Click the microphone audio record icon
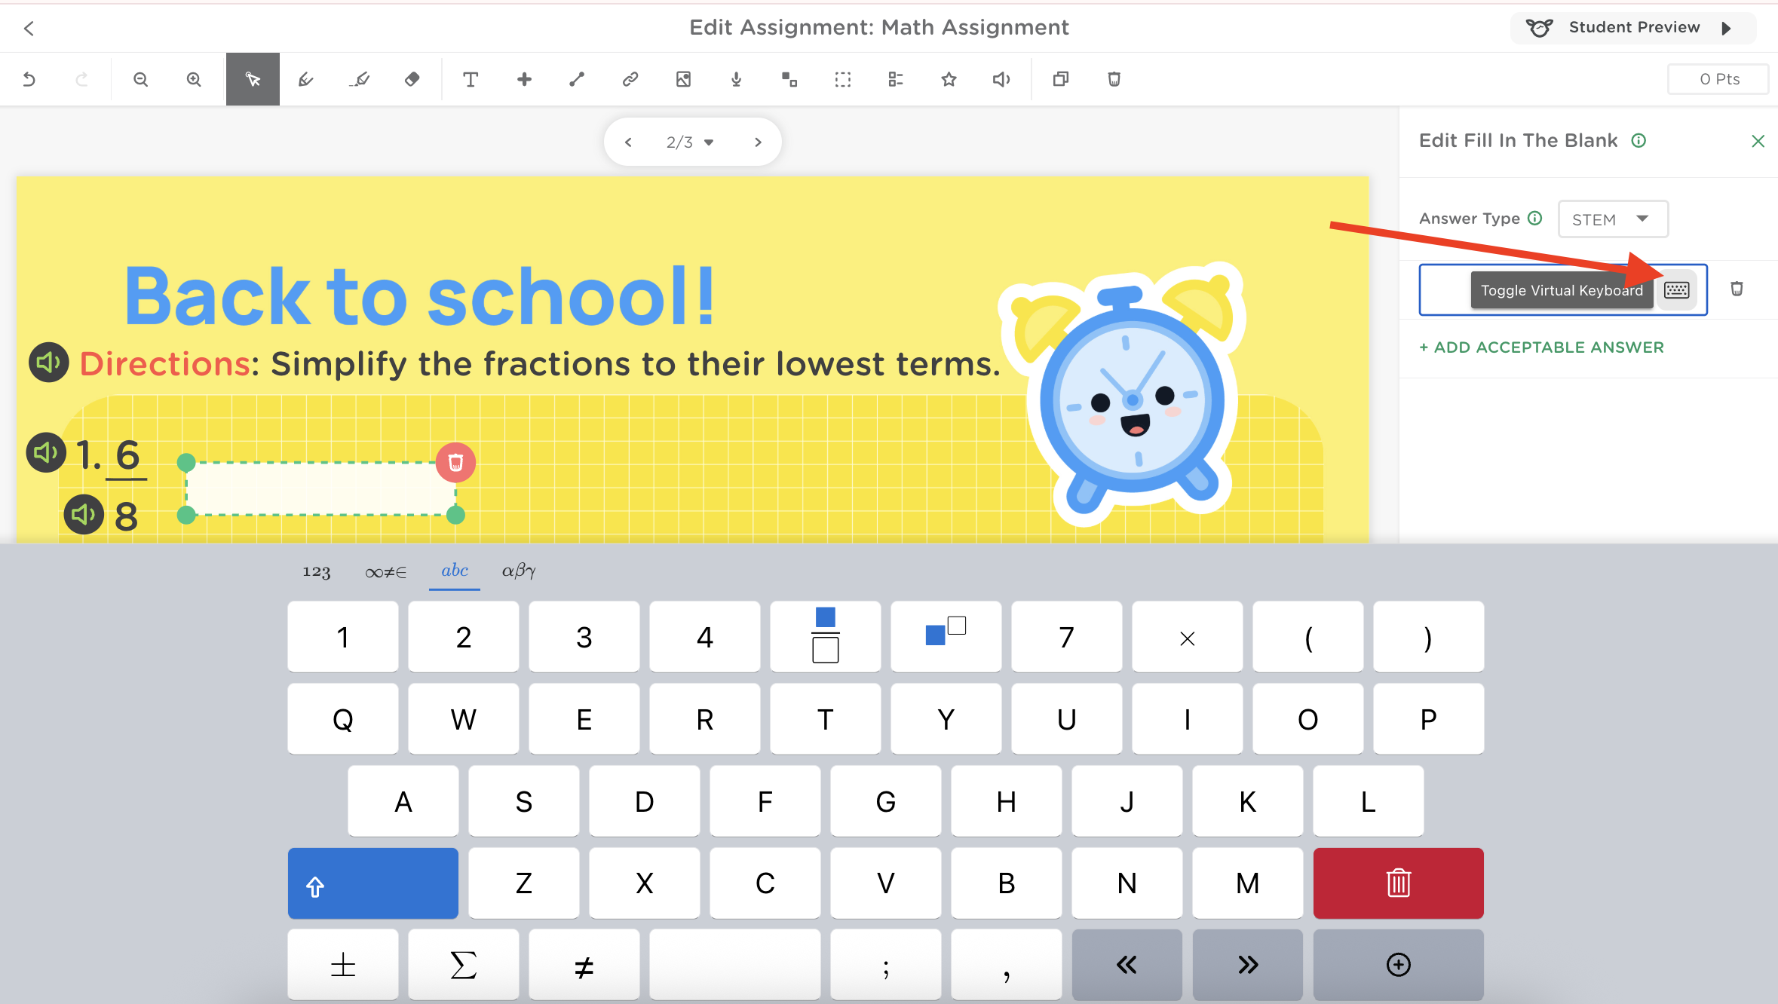 click(x=736, y=79)
